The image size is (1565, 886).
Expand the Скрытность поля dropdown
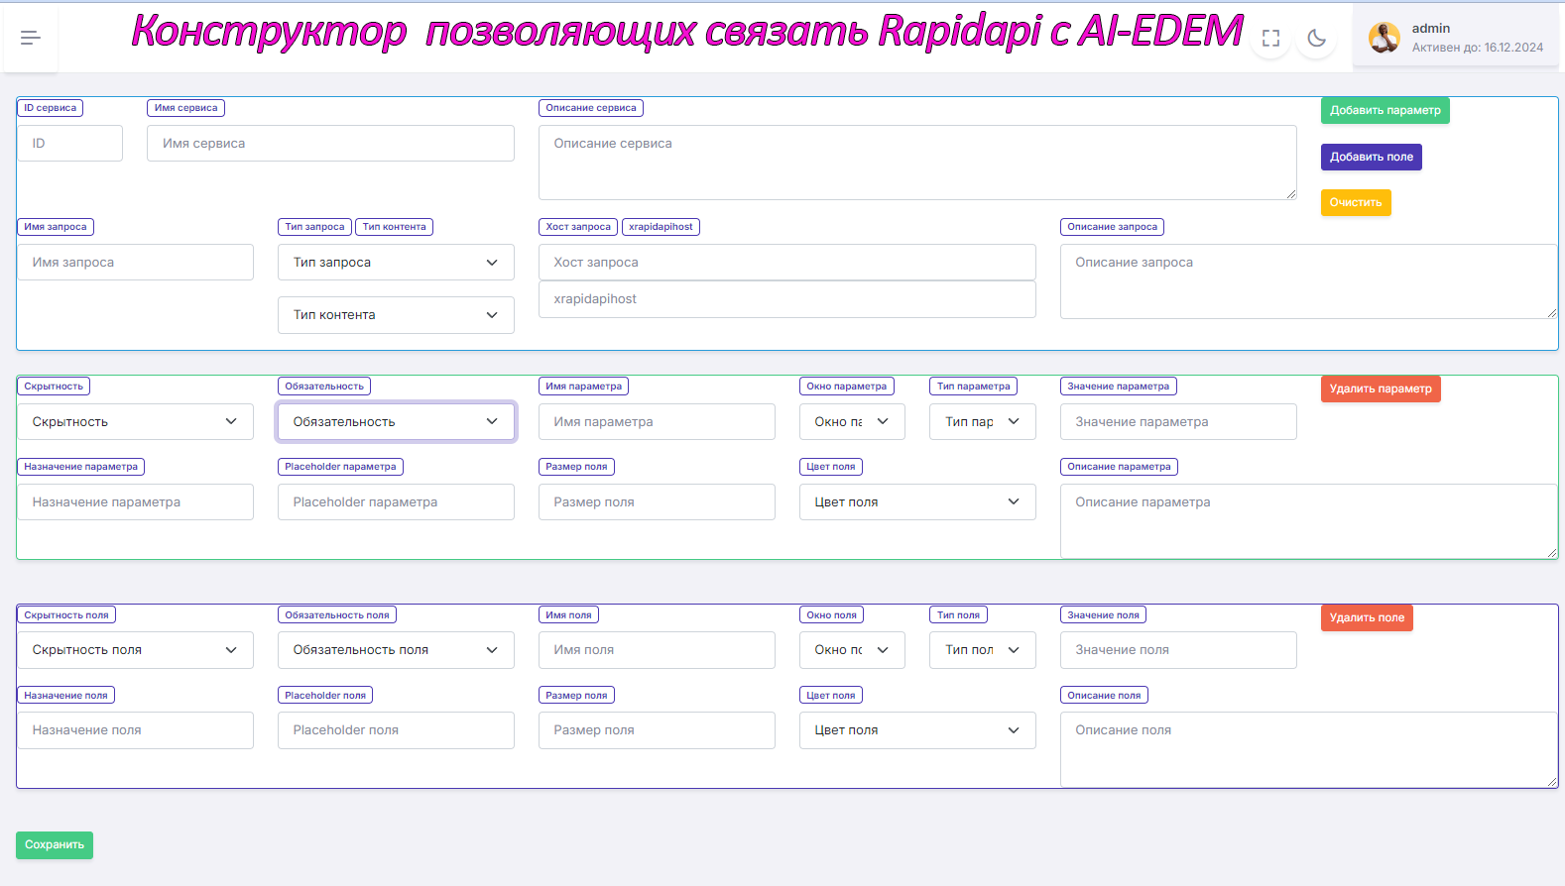135,650
